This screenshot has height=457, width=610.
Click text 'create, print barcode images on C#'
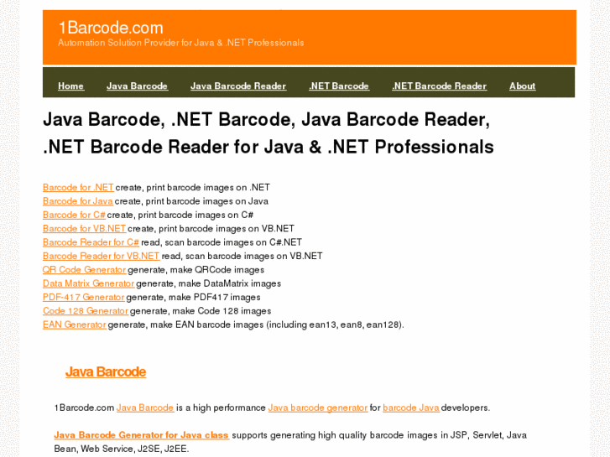coord(180,215)
